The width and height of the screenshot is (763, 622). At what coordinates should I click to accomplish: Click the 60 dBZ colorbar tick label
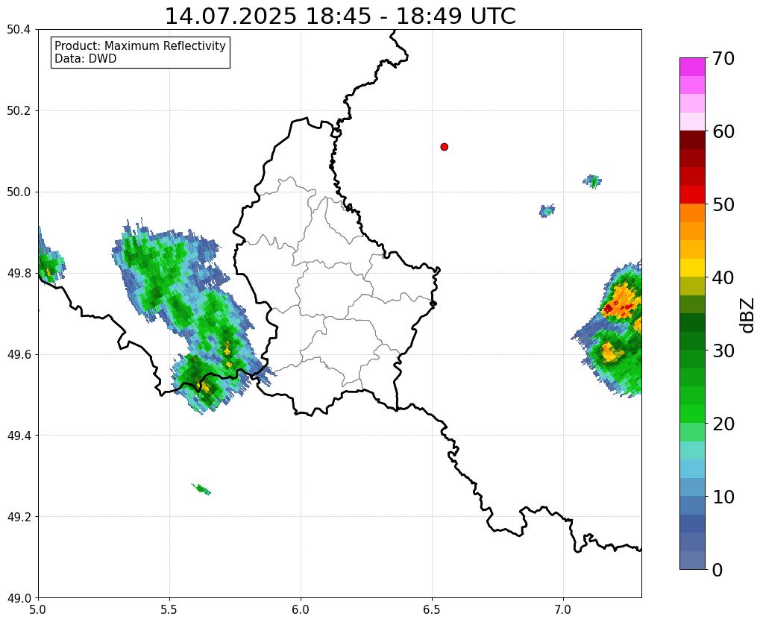723,131
